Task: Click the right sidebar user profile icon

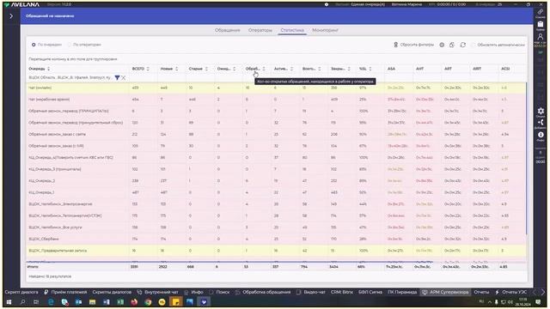Action: point(541,36)
